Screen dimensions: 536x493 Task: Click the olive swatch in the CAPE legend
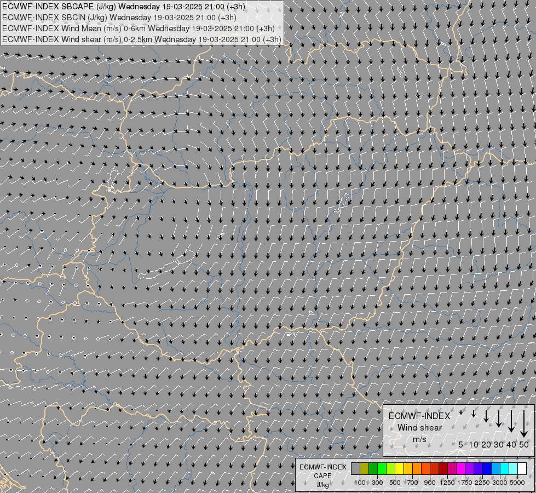[365, 469]
